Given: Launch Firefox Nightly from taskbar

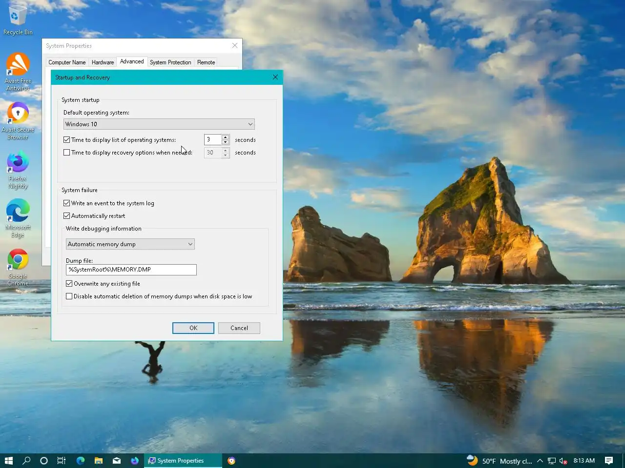Looking at the screenshot, I should tap(135, 461).
